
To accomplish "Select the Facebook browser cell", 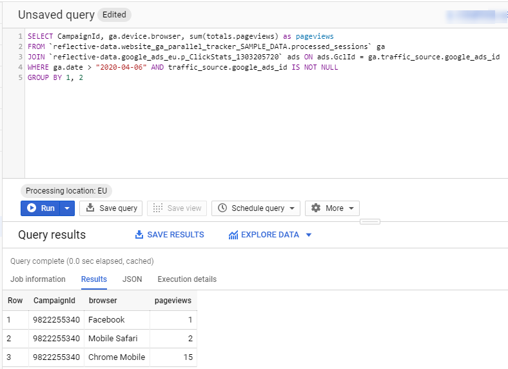I will tap(117, 320).
